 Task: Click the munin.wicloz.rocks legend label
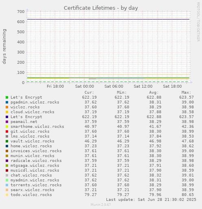coord(33,156)
